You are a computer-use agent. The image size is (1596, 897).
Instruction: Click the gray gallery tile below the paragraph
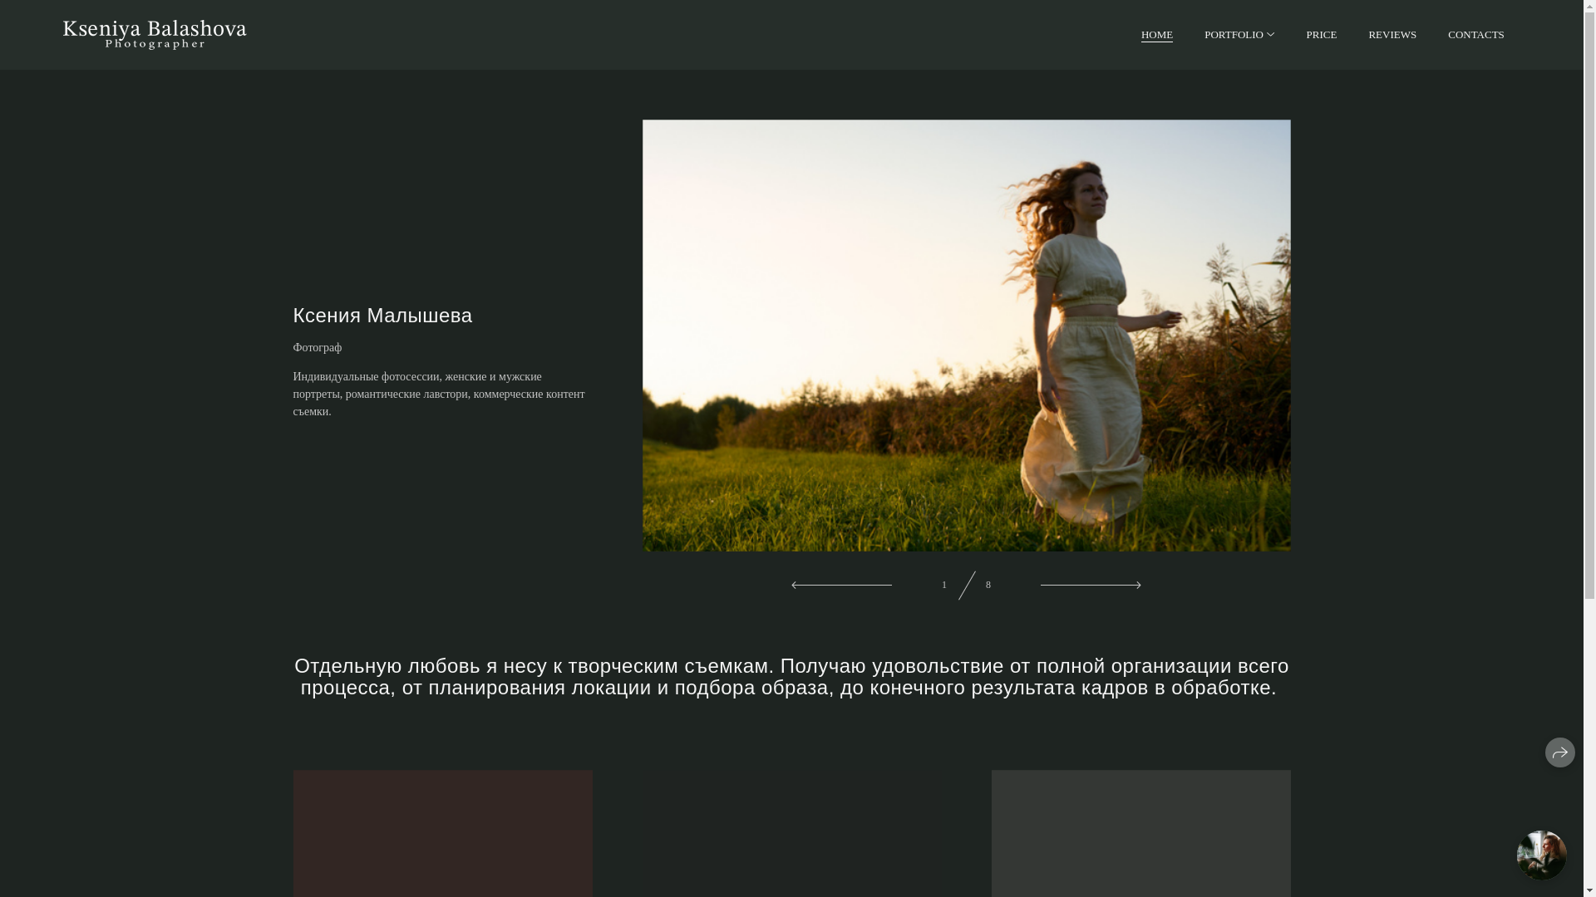[1140, 833]
